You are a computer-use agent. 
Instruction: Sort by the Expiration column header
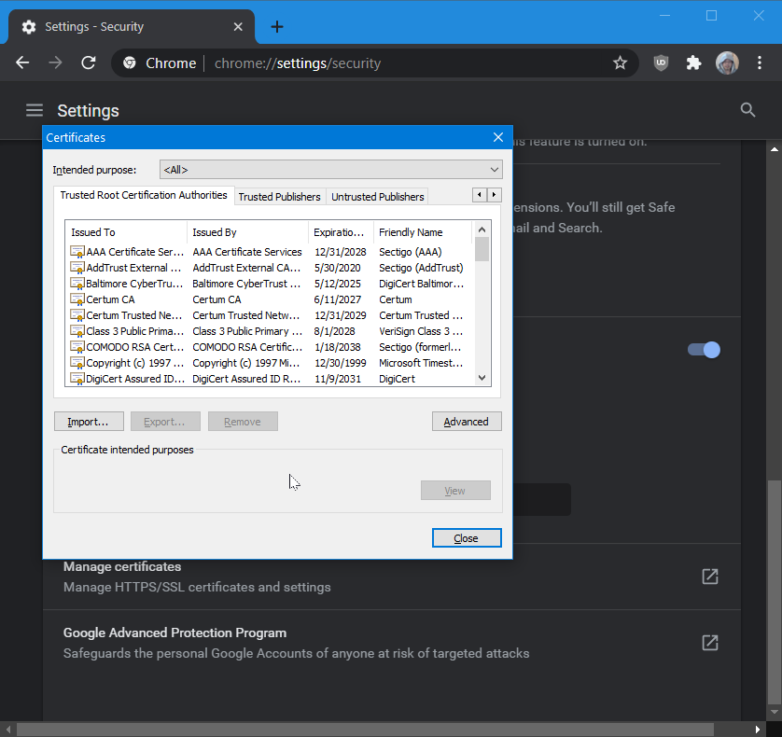342,232
